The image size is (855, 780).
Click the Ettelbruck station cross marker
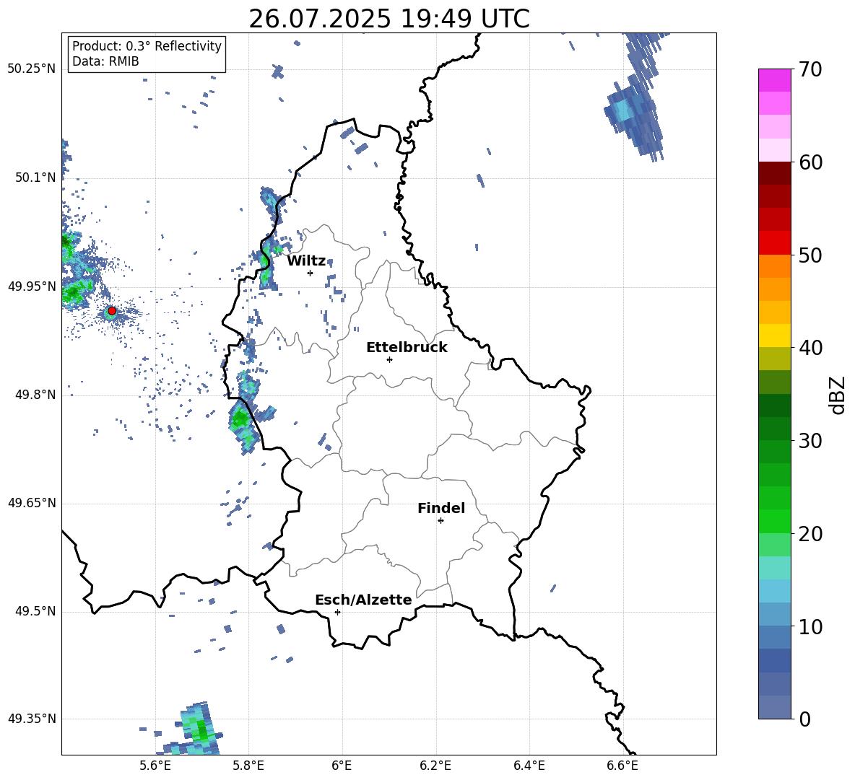point(389,359)
